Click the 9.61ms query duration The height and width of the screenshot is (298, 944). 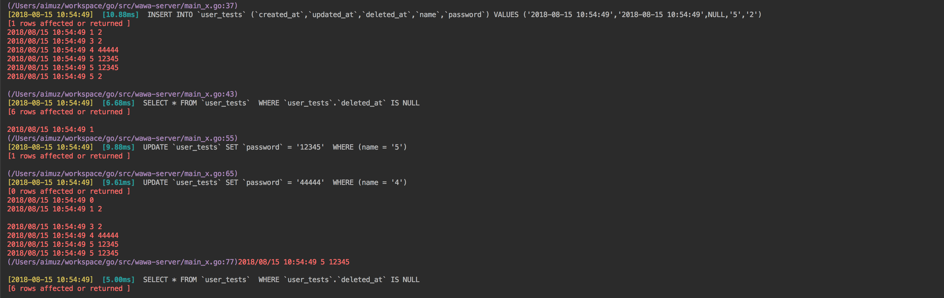[118, 183]
